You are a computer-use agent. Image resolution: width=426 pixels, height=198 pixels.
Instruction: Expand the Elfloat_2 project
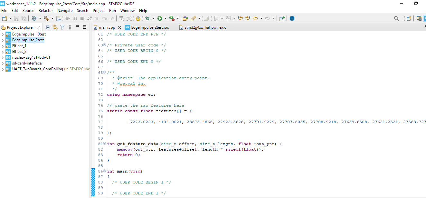click(x=3, y=52)
